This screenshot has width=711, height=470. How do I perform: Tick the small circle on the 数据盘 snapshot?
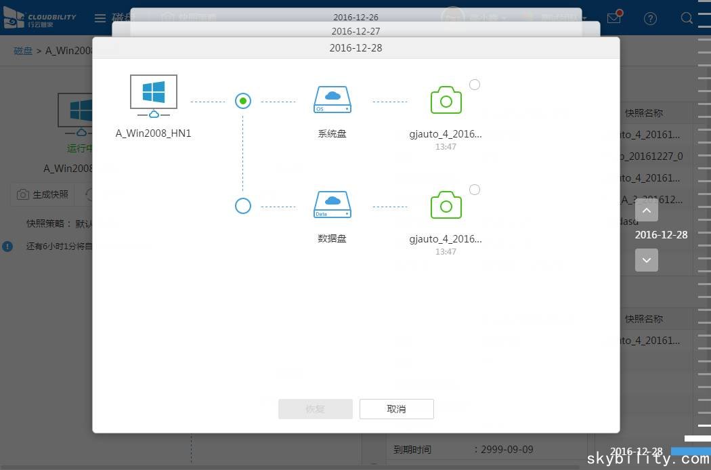click(x=474, y=190)
